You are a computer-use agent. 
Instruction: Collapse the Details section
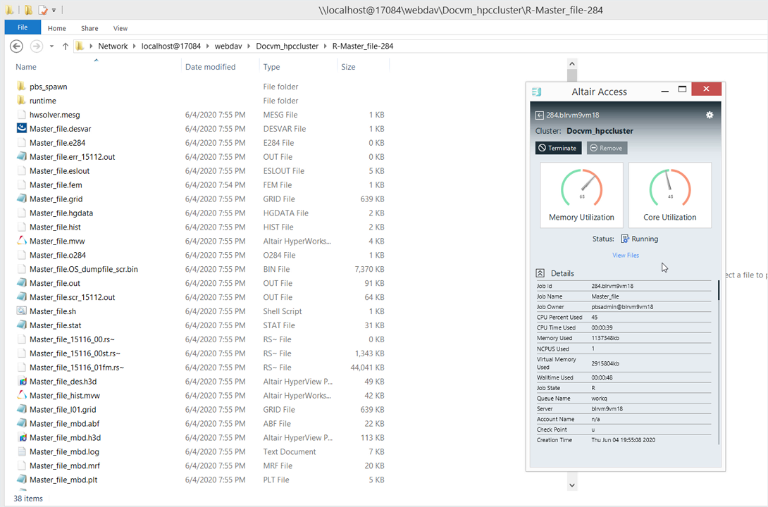point(540,273)
